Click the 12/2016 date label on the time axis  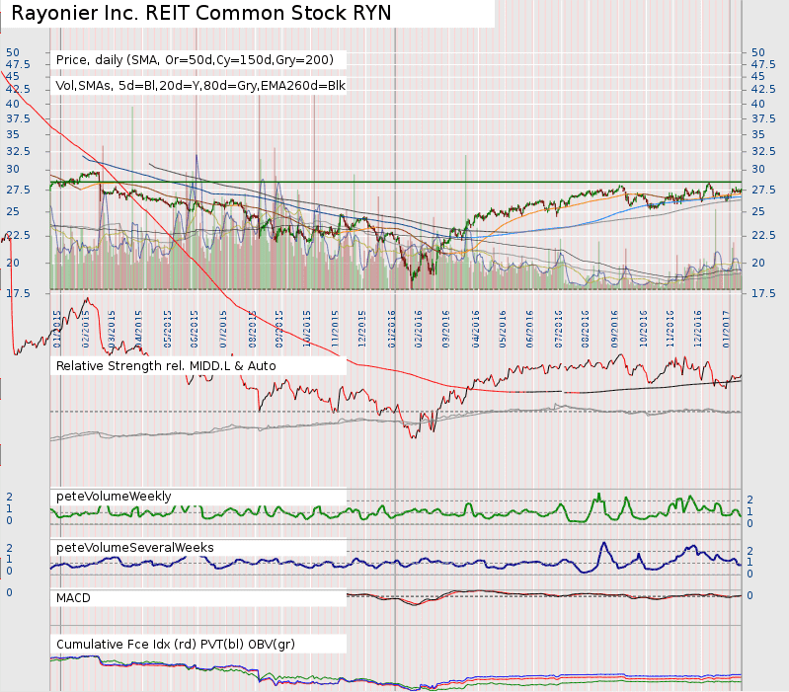coord(698,329)
